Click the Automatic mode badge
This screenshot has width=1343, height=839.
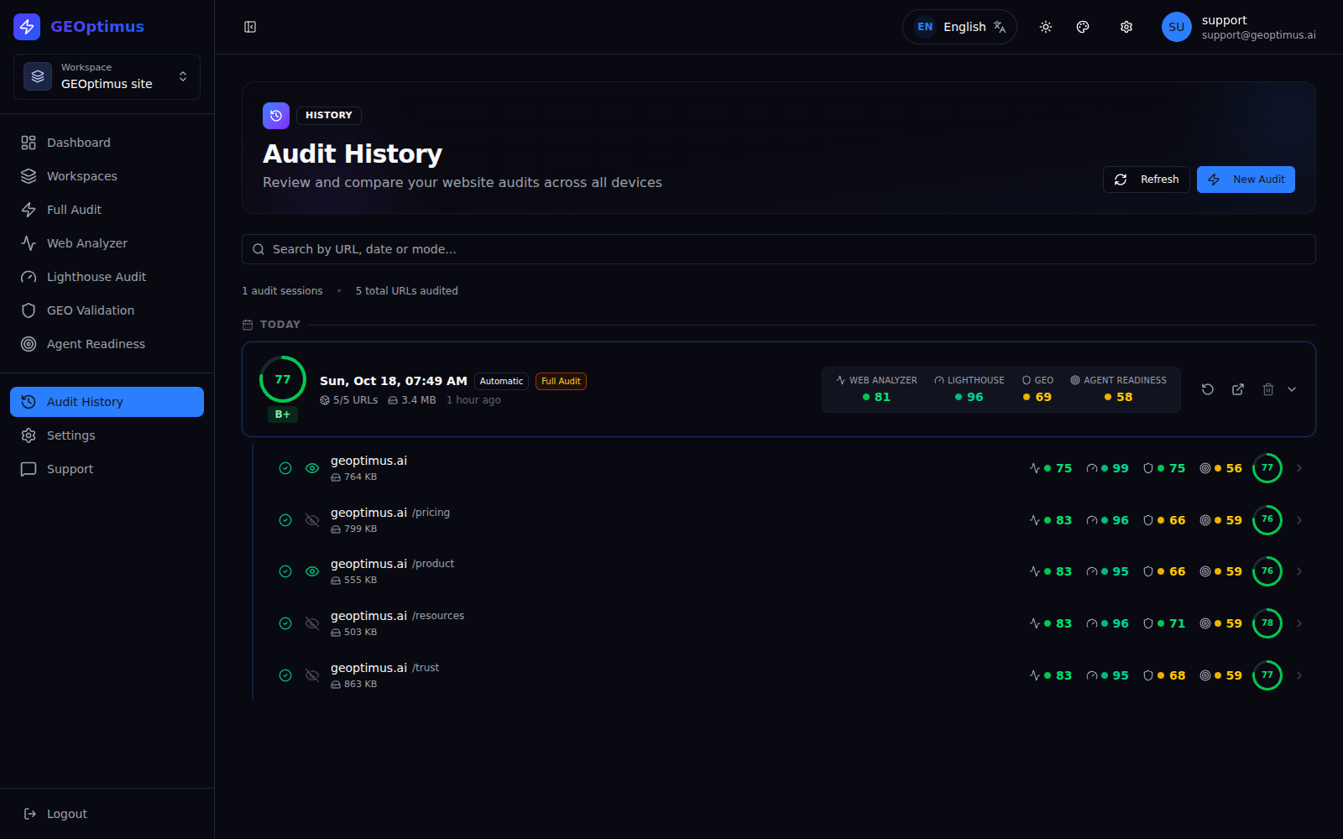pyautogui.click(x=501, y=381)
